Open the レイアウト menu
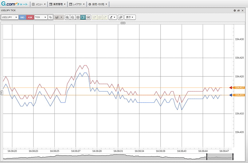 tap(77, 4)
